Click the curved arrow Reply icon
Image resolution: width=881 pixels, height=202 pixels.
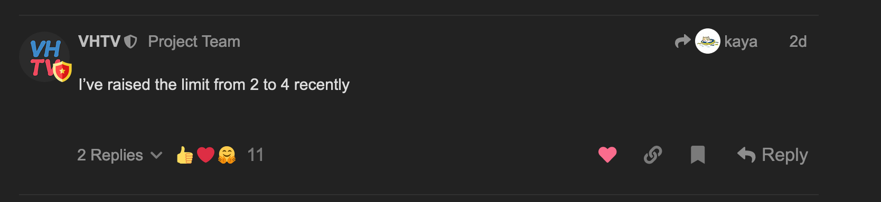[x=746, y=155]
